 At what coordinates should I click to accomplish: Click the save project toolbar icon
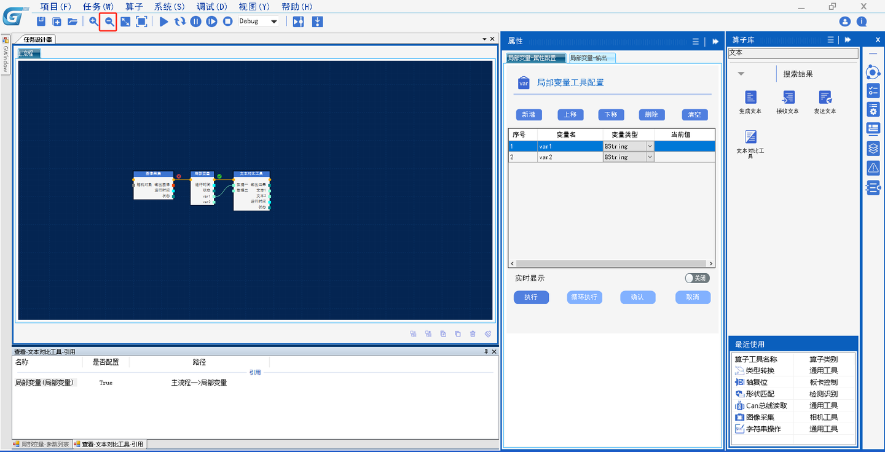coord(41,21)
